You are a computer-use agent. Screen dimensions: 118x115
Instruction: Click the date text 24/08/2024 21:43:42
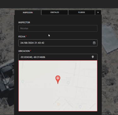(x=32, y=43)
